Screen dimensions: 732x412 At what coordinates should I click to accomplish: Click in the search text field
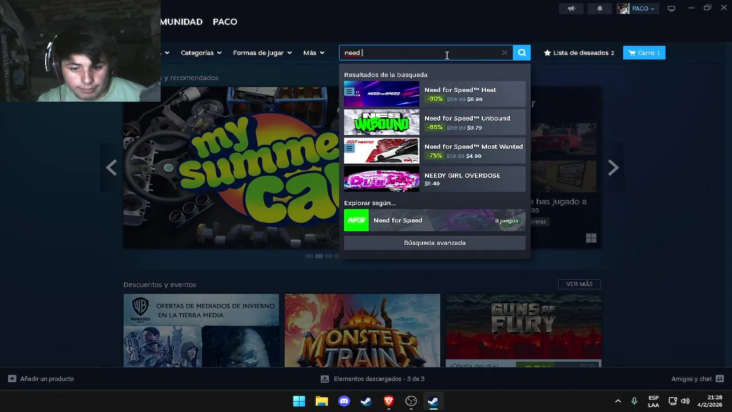pos(426,53)
